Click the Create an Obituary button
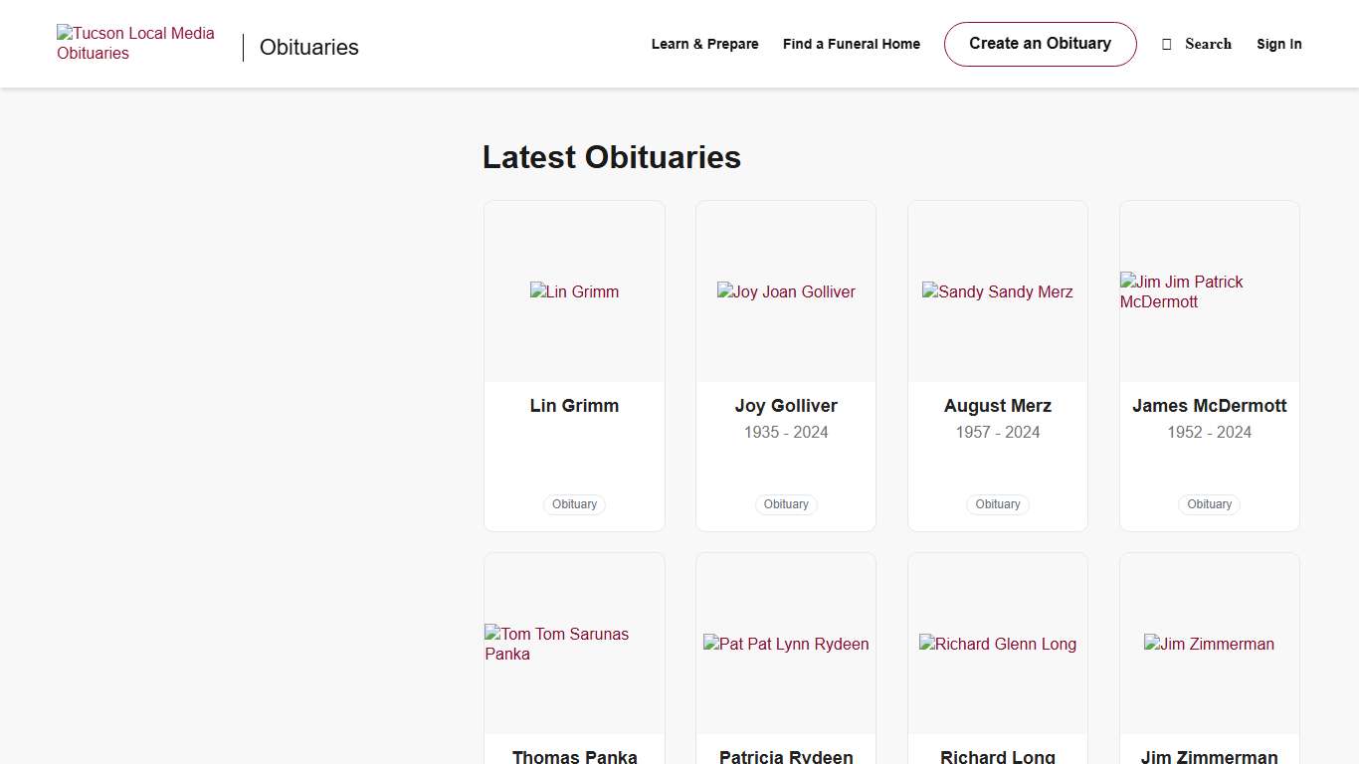 pos(1040,44)
